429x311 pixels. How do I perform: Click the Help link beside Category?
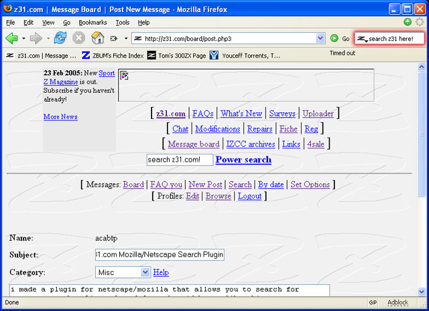point(161,272)
